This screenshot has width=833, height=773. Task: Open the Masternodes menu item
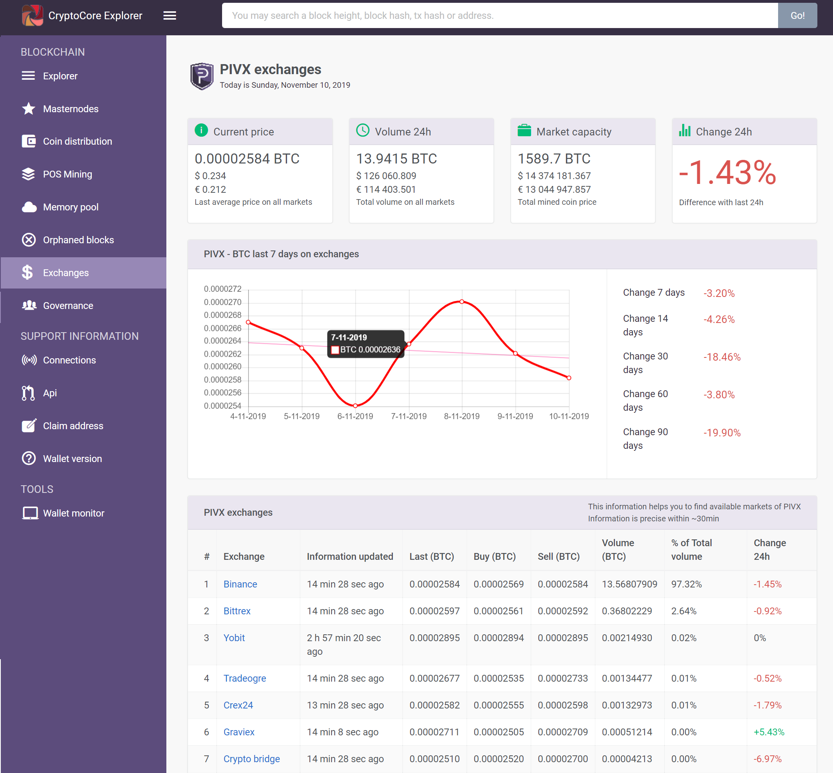pyautogui.click(x=83, y=109)
